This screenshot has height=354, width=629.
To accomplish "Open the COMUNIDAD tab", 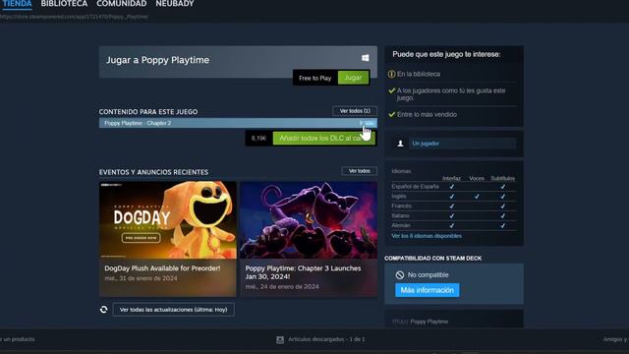I will coord(122,4).
